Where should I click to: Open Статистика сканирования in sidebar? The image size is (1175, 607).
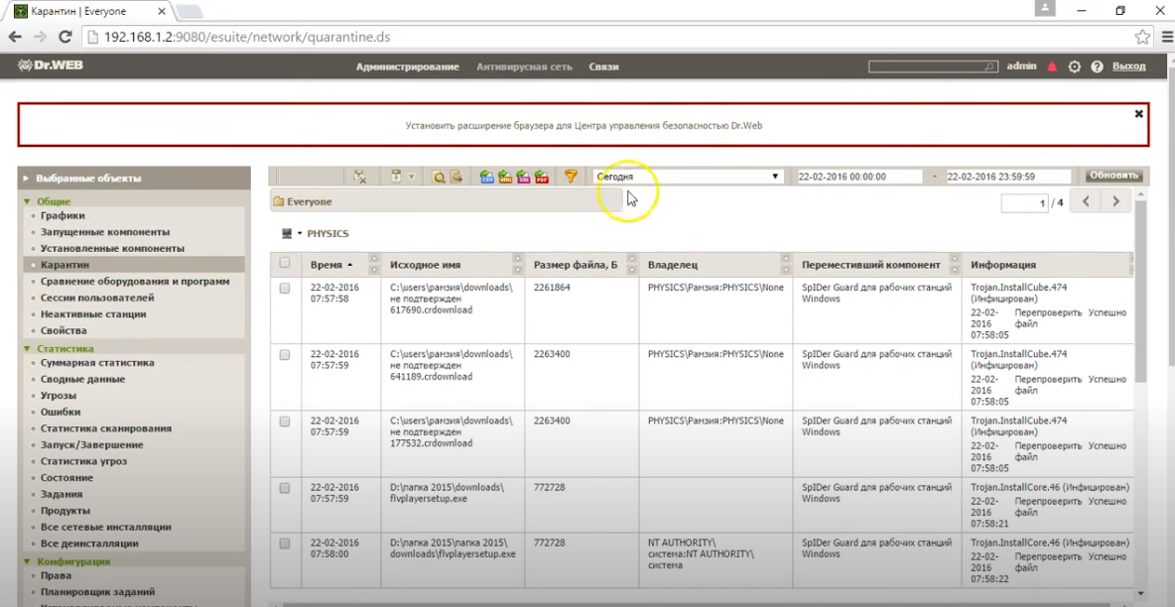[105, 428]
